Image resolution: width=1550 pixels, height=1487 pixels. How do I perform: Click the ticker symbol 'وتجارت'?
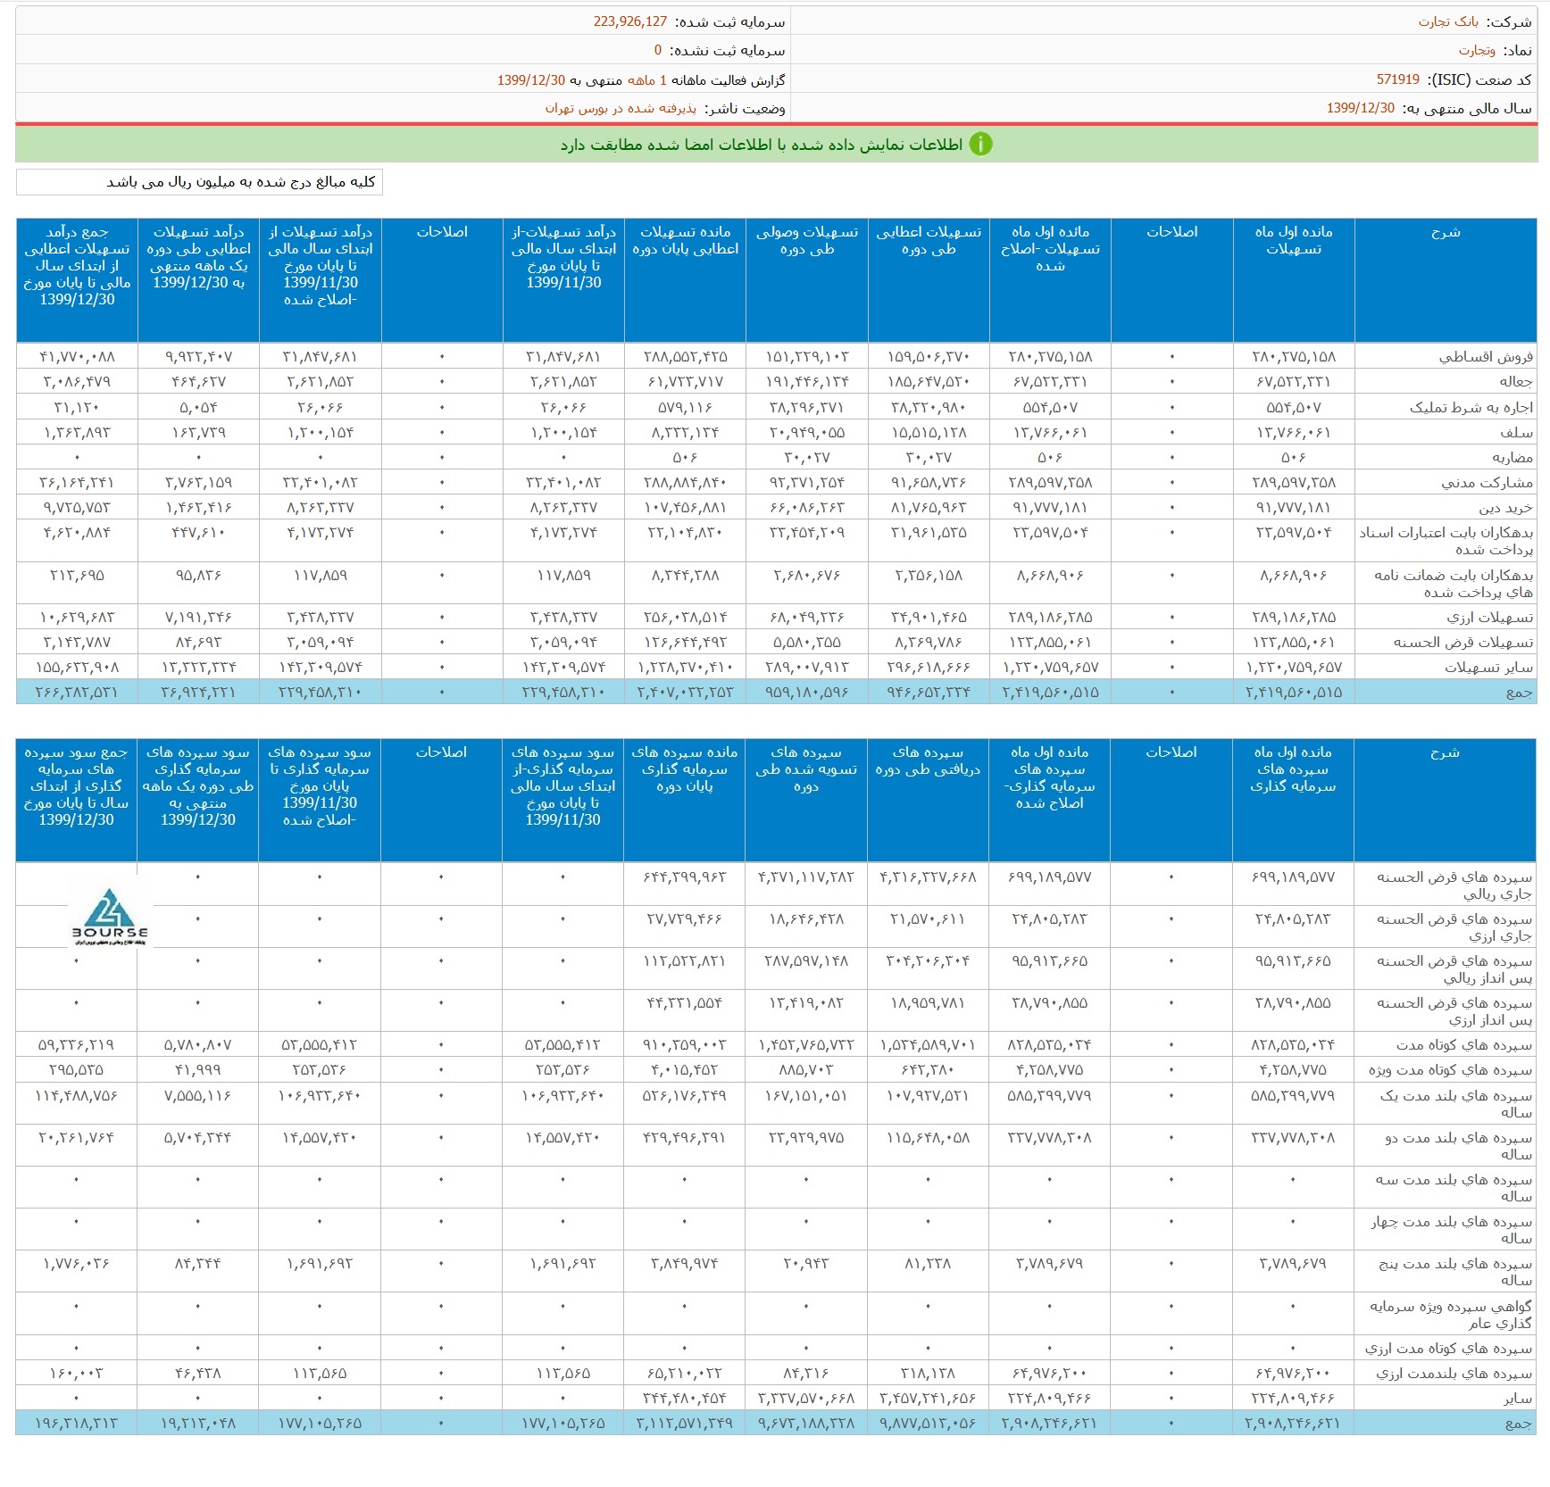click(1477, 51)
